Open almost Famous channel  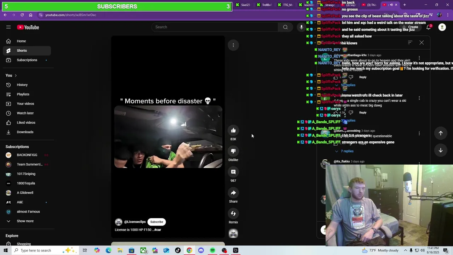(x=27, y=212)
